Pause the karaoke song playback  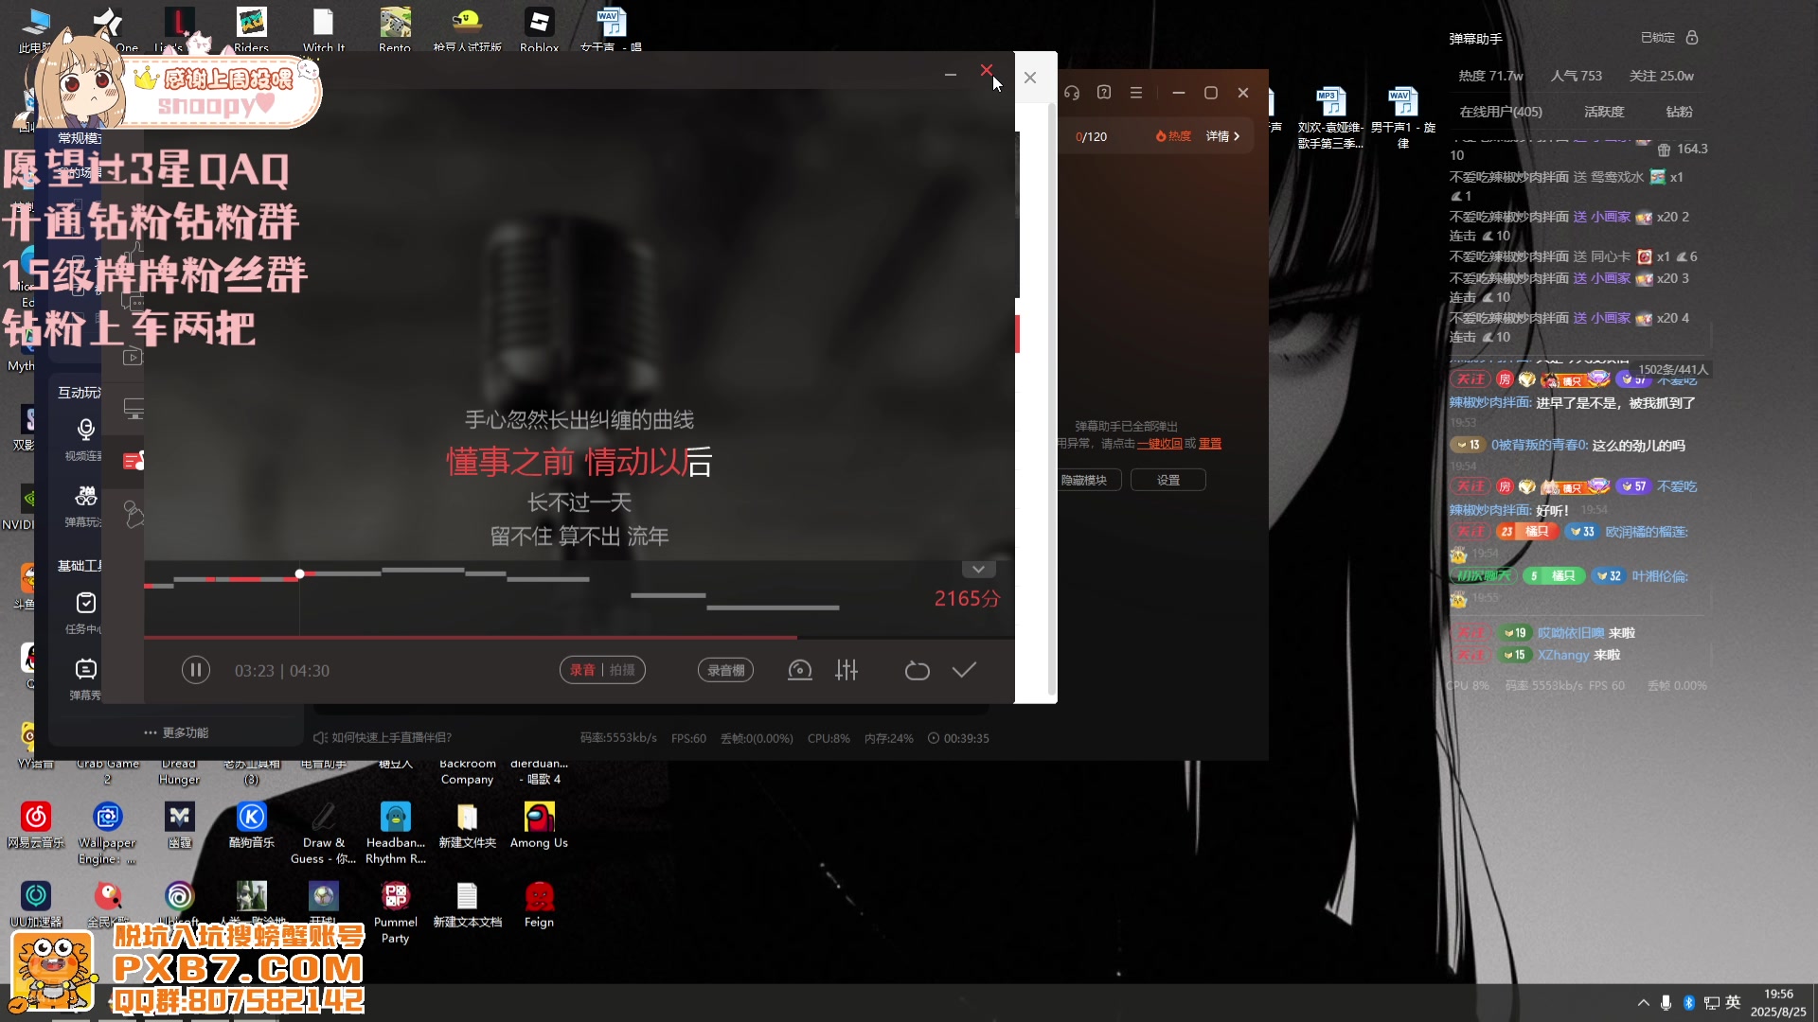coord(195,670)
